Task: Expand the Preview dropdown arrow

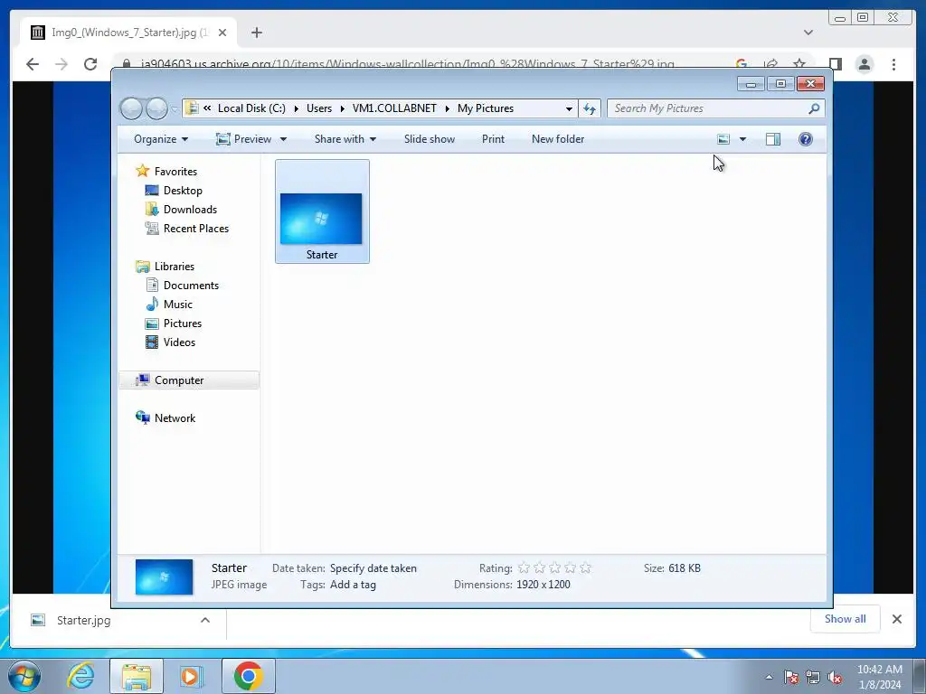Action: coord(283,139)
